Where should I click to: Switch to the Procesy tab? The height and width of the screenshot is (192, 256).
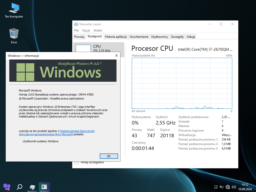(79, 37)
